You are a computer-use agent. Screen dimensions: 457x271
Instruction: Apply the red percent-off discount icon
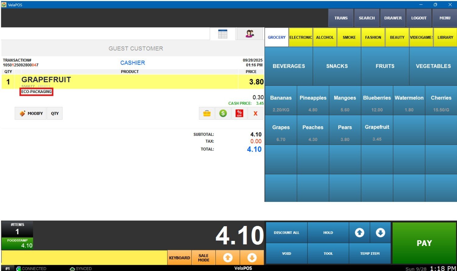point(239,114)
